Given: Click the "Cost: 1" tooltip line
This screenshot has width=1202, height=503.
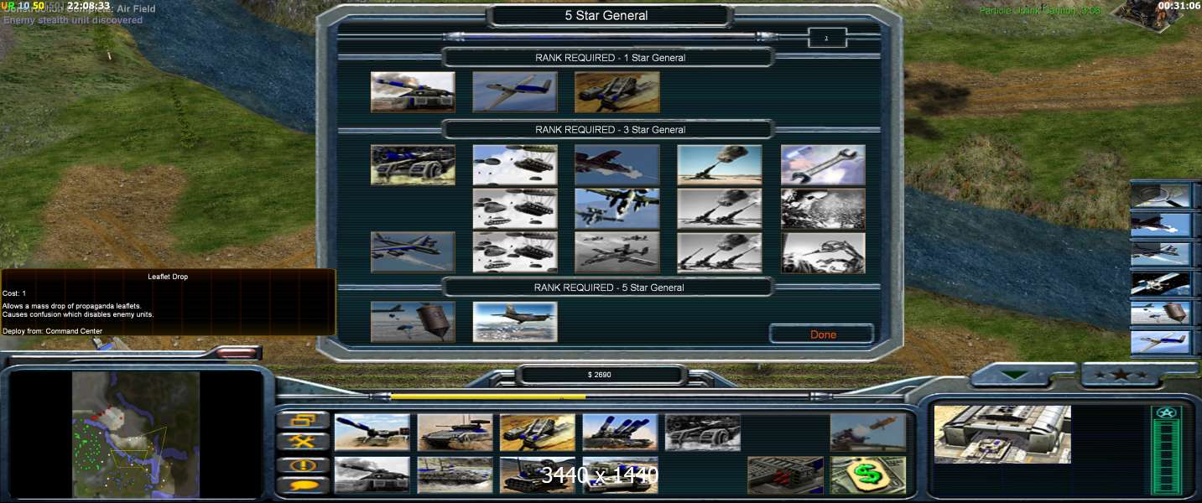Looking at the screenshot, I should [x=15, y=293].
